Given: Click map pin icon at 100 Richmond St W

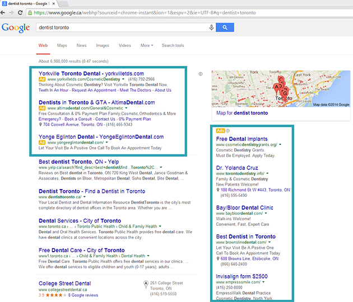Looking at the screenshot, I should tap(218, 190).
